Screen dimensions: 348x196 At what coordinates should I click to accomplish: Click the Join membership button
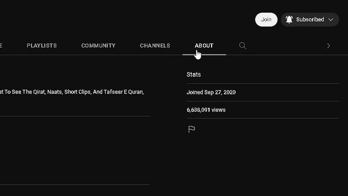tap(266, 20)
